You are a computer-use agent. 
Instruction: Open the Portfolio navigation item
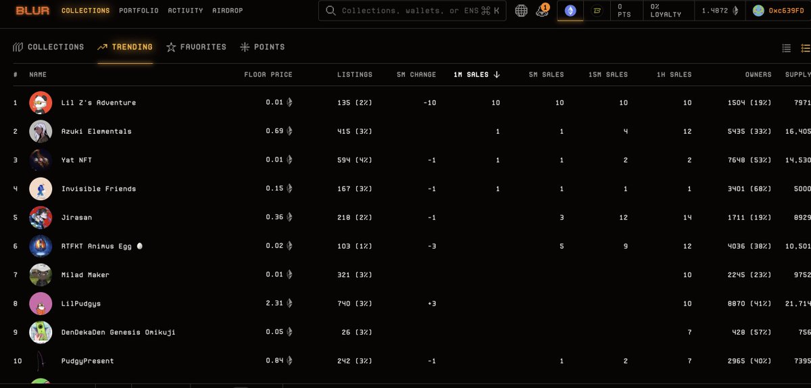coord(139,11)
